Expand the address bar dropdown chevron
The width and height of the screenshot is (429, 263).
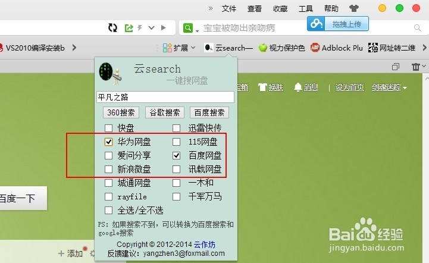coord(151,27)
